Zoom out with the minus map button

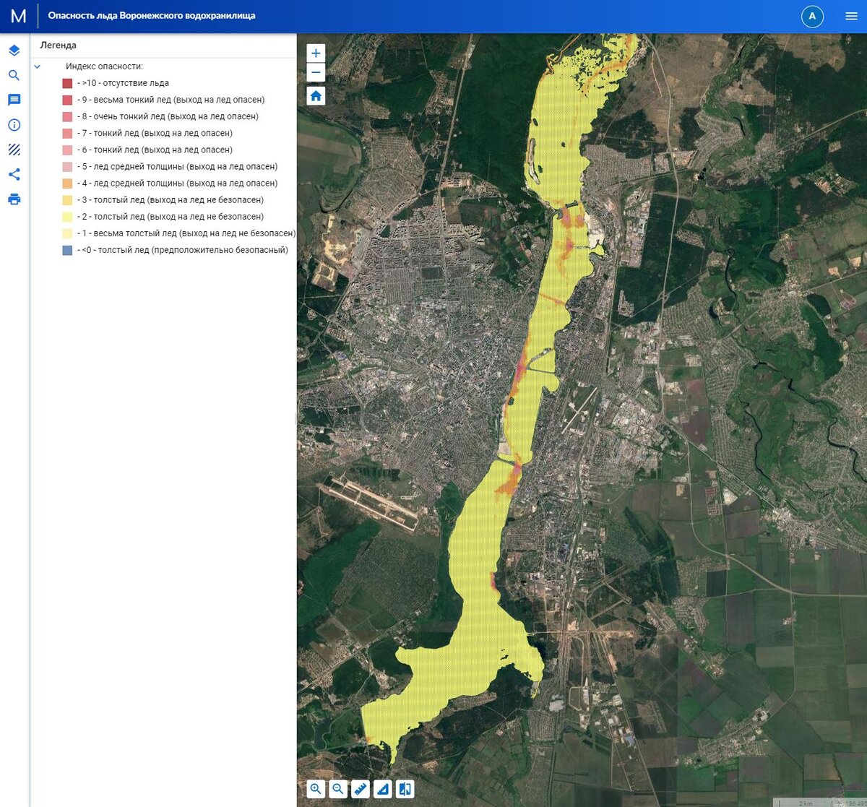click(x=316, y=73)
